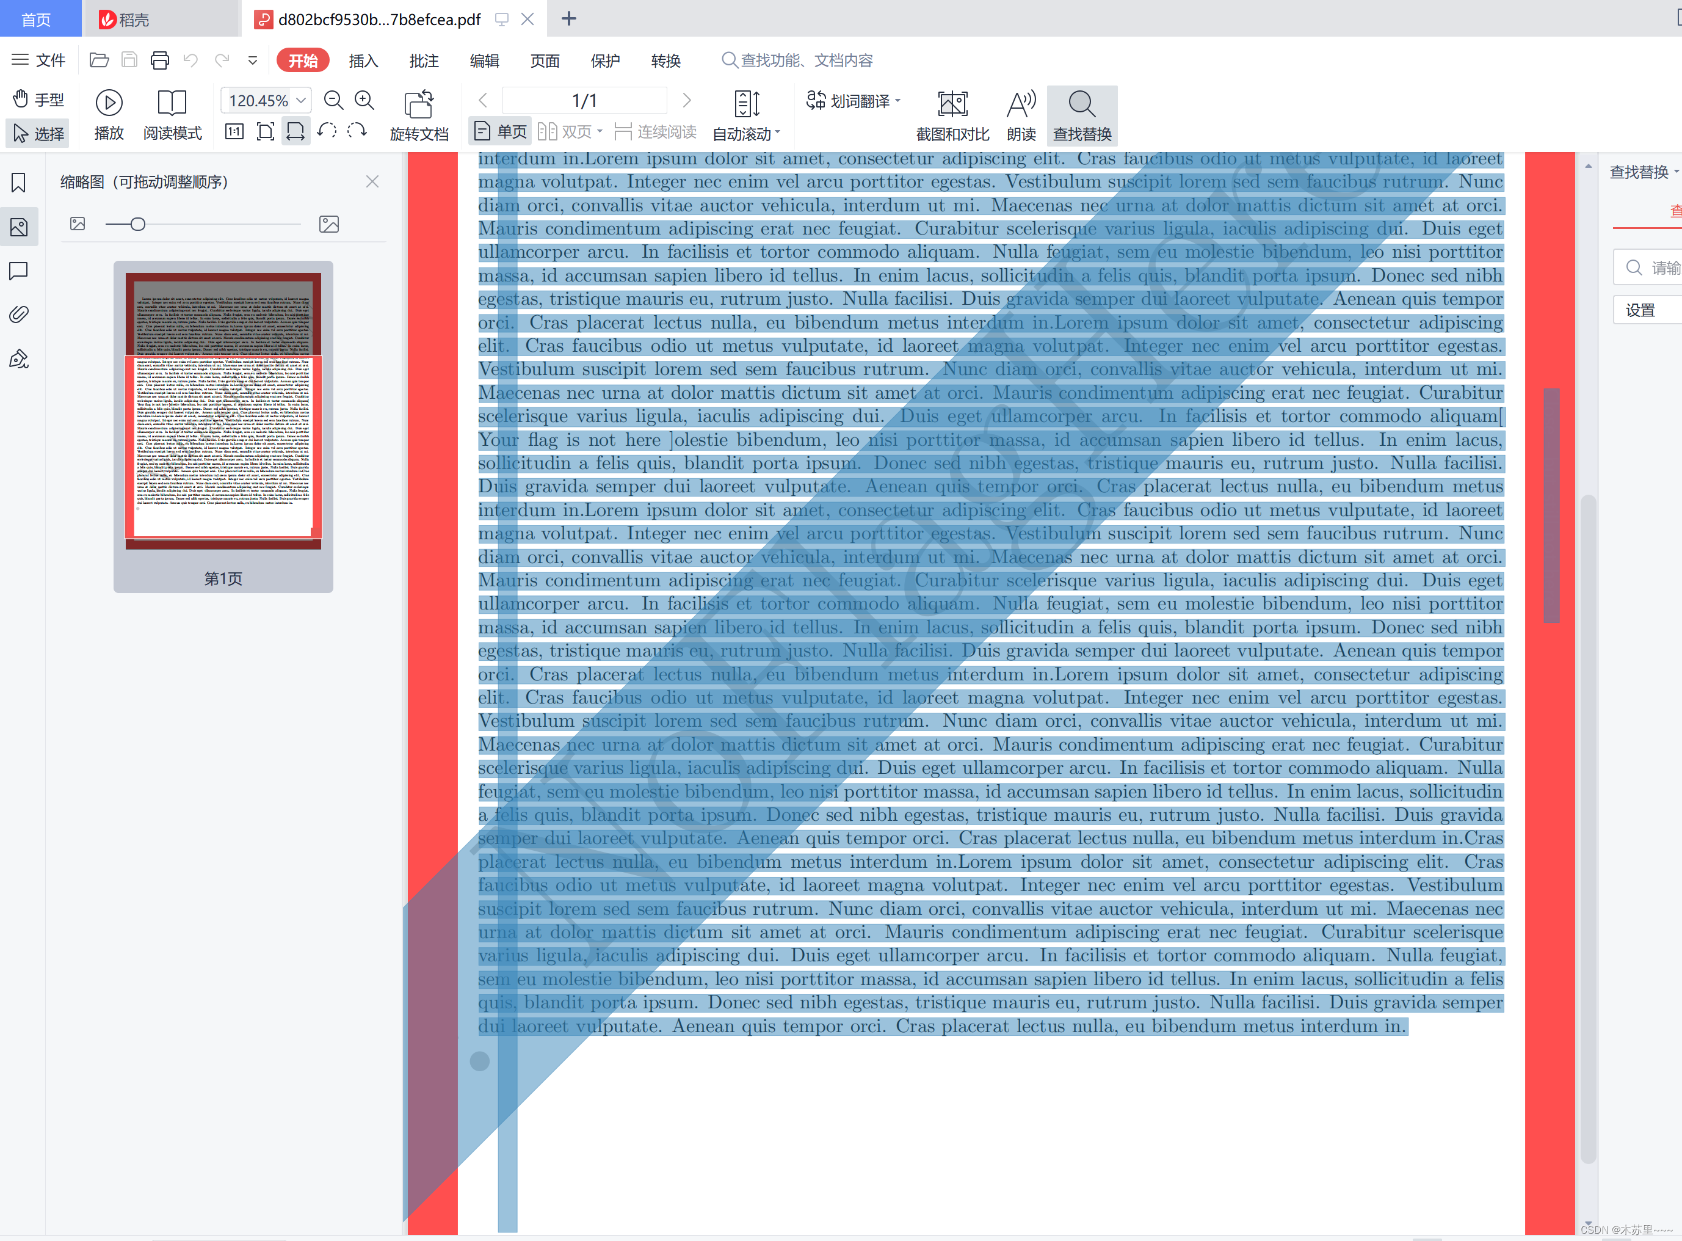
Task: Expand the 划词翻译 dropdown arrow
Action: tap(898, 101)
